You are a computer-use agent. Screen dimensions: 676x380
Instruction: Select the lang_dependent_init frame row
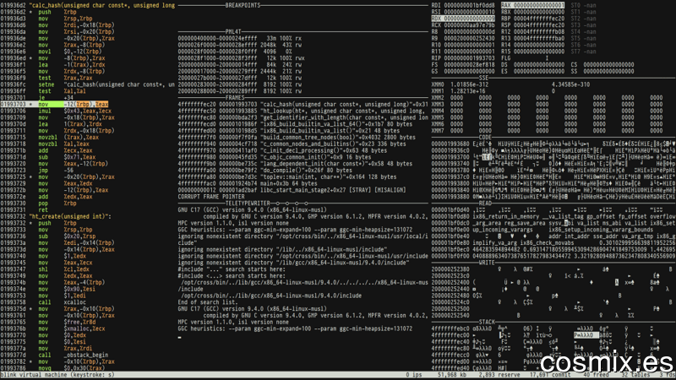(x=295, y=164)
